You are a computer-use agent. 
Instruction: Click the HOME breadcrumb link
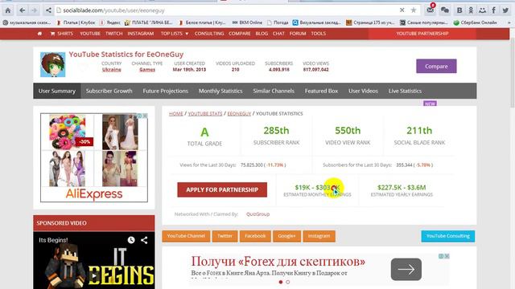pyautogui.click(x=176, y=113)
